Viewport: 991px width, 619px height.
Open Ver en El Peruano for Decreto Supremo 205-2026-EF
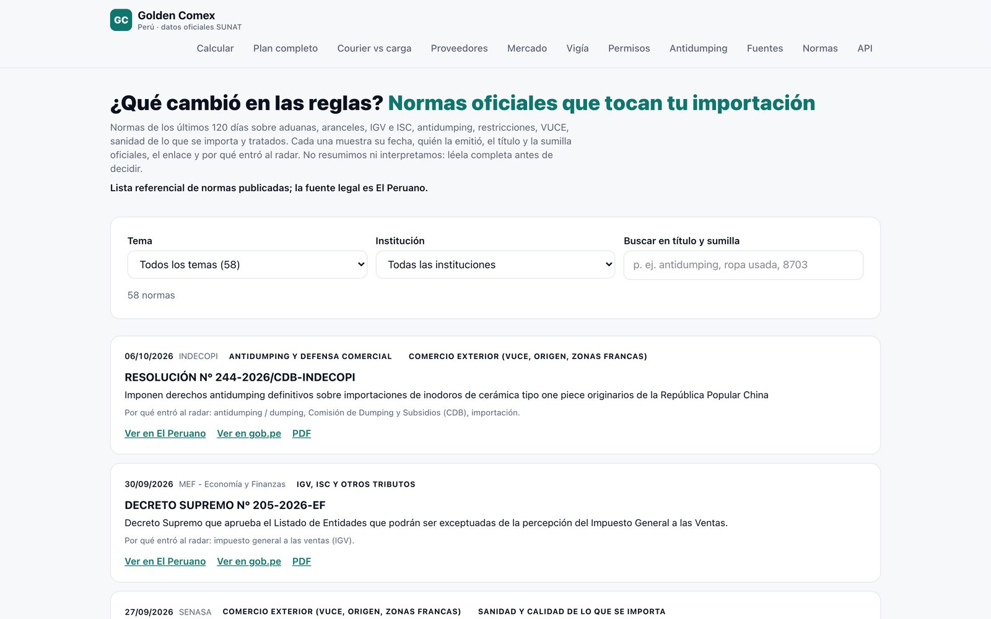click(x=165, y=561)
